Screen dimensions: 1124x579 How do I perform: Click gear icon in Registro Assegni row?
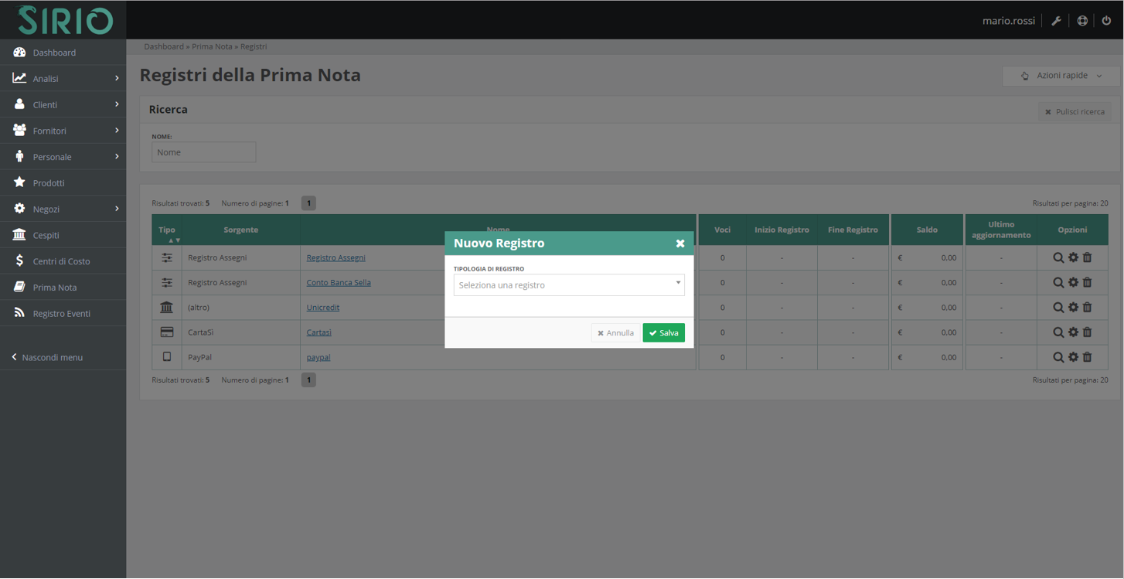pyautogui.click(x=1073, y=257)
